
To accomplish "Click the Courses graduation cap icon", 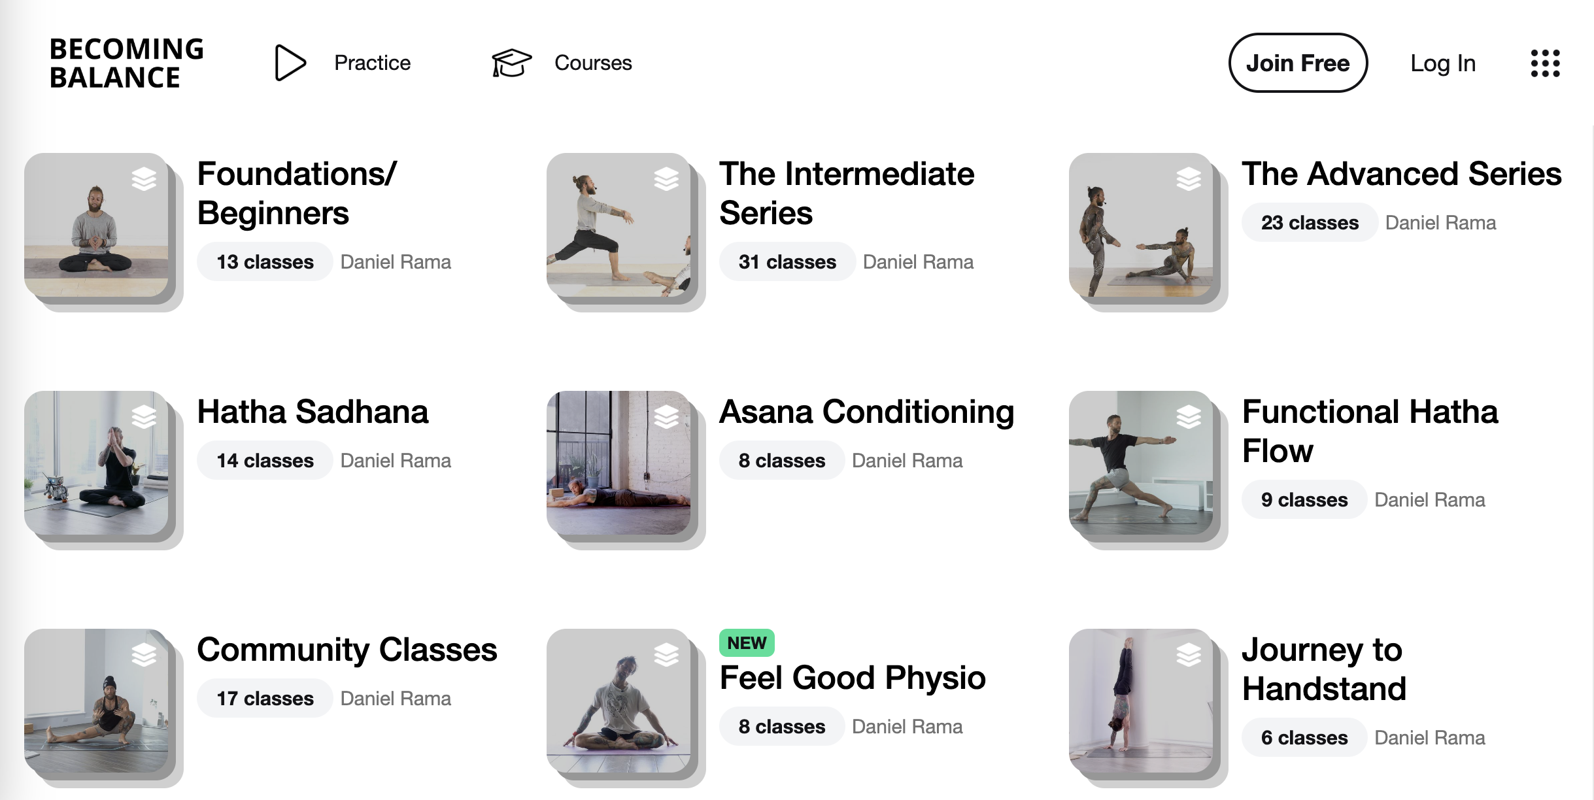I will pyautogui.click(x=511, y=63).
